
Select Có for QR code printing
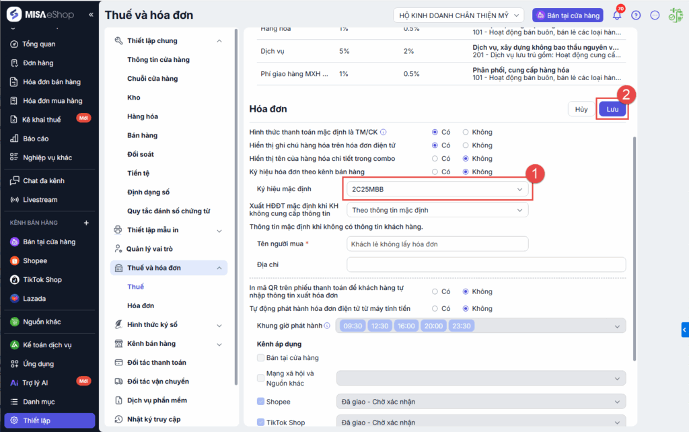pos(435,291)
